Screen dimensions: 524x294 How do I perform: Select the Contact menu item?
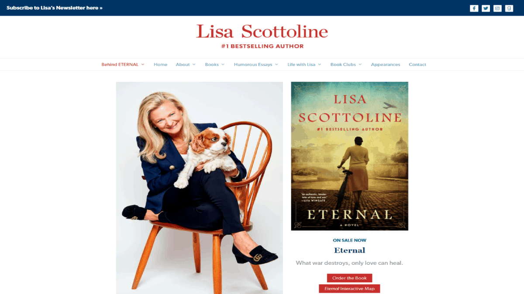tap(417, 64)
